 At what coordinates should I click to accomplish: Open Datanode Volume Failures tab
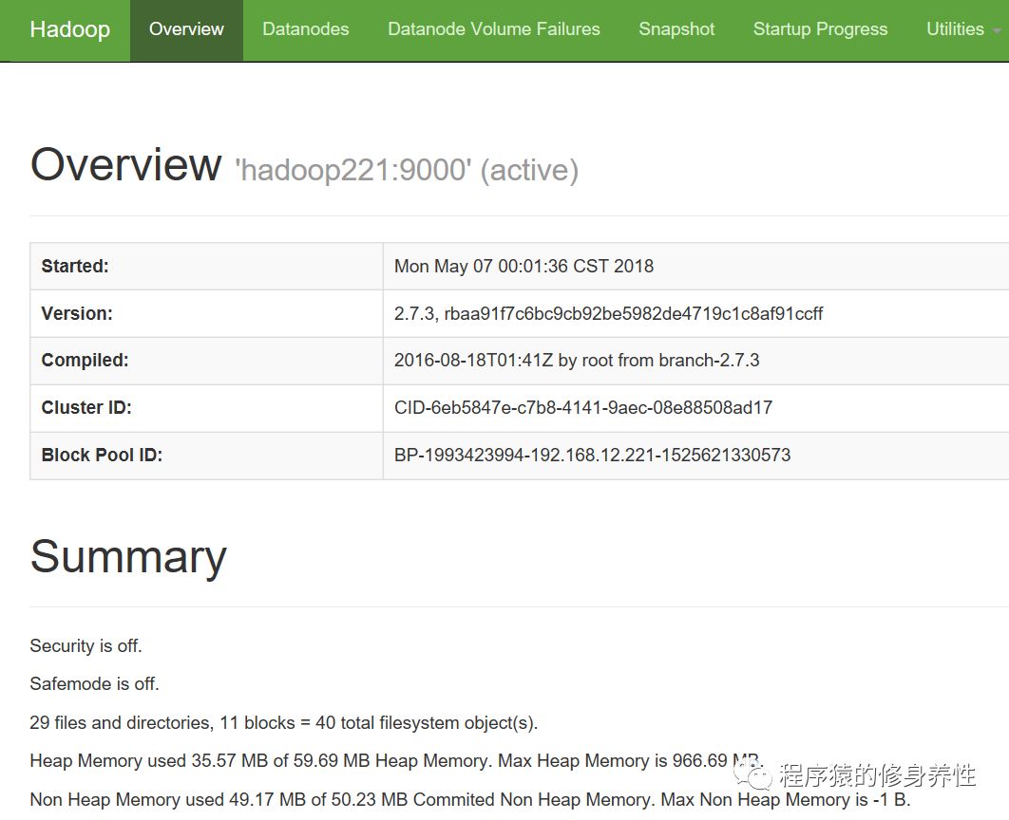click(493, 29)
